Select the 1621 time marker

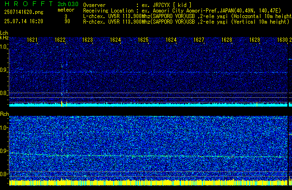[x=32, y=40]
